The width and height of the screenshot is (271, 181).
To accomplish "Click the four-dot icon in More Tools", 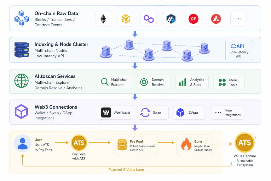I will [x=222, y=82].
